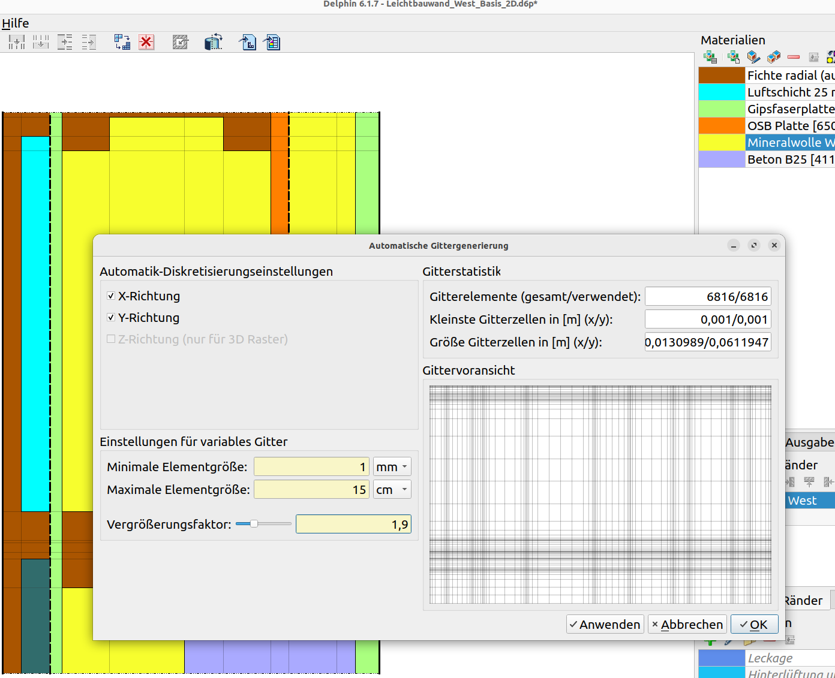Click the import construction file icon
Image resolution: width=835 pixels, height=678 pixels.
pyautogui.click(x=248, y=42)
